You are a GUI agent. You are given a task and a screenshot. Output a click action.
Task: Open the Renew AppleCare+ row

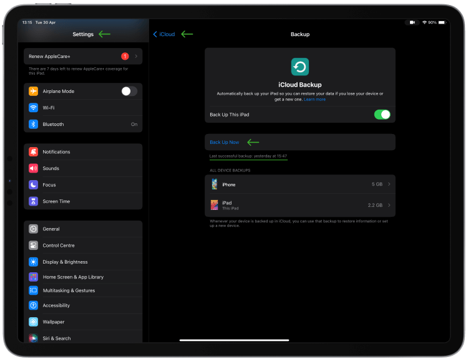83,56
